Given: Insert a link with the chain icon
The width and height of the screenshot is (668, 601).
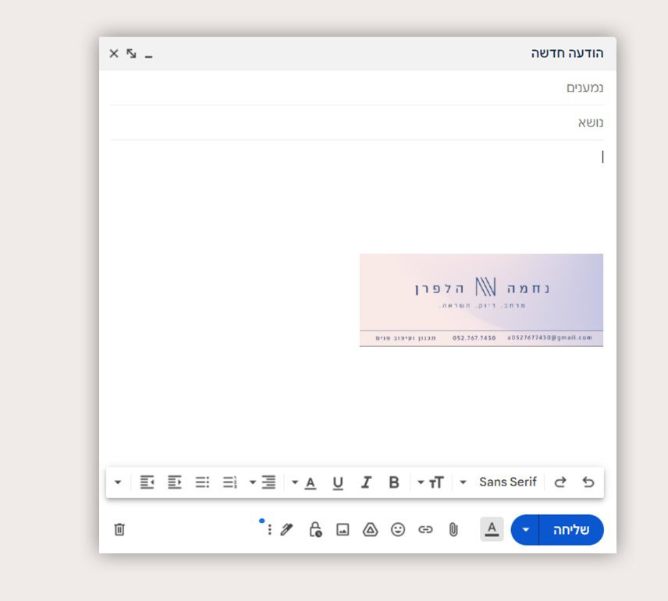Looking at the screenshot, I should click(x=425, y=530).
